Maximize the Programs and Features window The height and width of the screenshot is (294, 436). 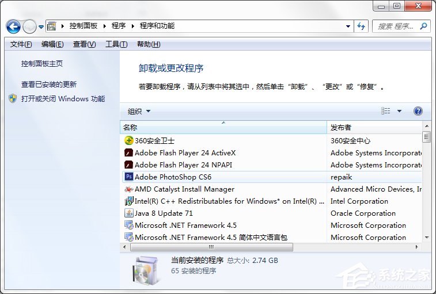(397, 6)
